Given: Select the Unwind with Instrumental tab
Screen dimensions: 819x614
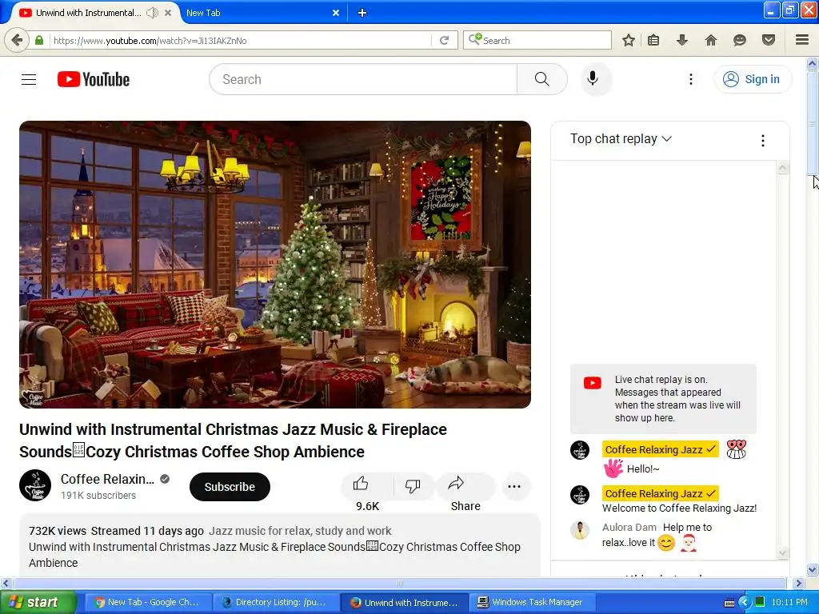Looking at the screenshot, I should pos(94,13).
